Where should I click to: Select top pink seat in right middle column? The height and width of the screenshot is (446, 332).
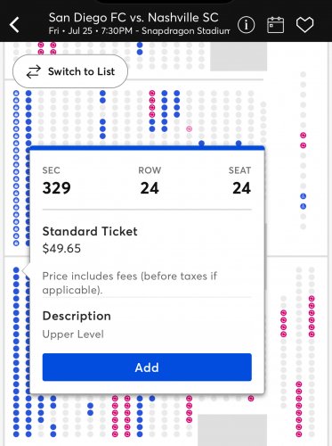click(x=303, y=136)
